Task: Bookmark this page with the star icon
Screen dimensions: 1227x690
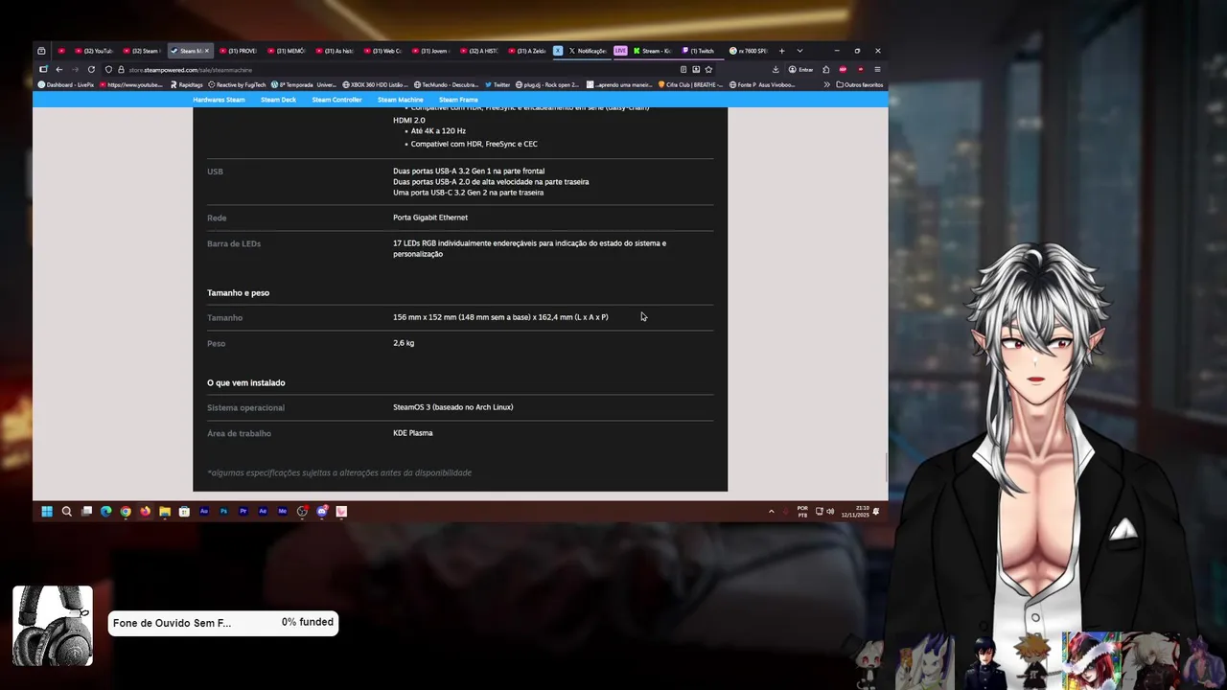Action: pyautogui.click(x=708, y=69)
